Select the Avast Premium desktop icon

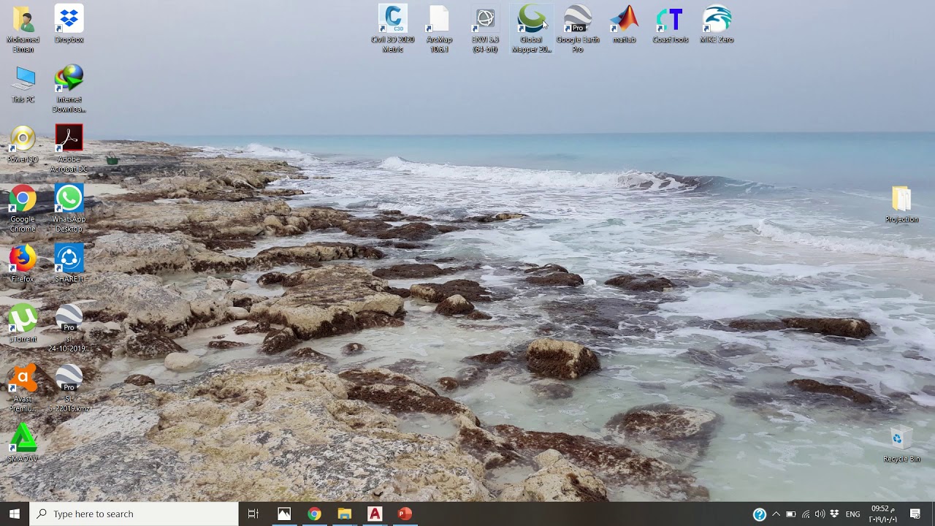click(23, 389)
